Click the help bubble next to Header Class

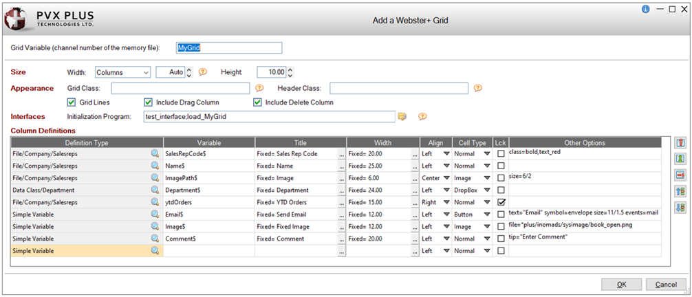[477, 88]
